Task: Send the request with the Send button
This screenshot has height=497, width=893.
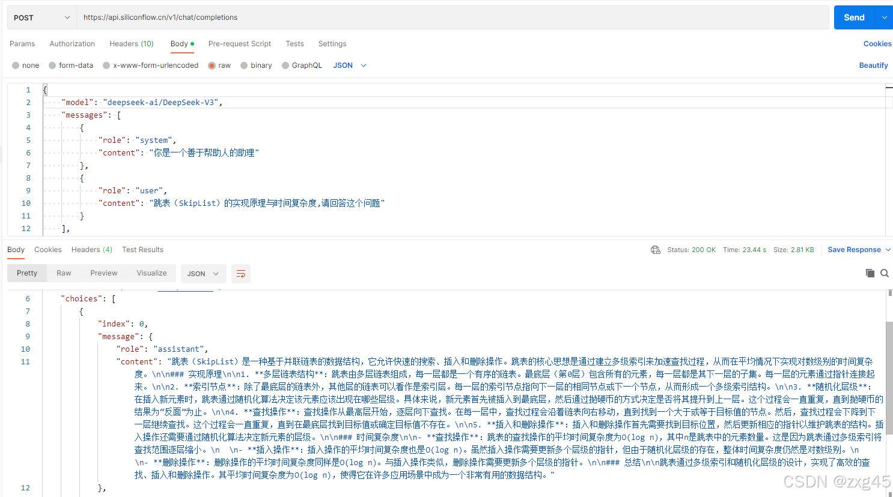Action: click(854, 17)
